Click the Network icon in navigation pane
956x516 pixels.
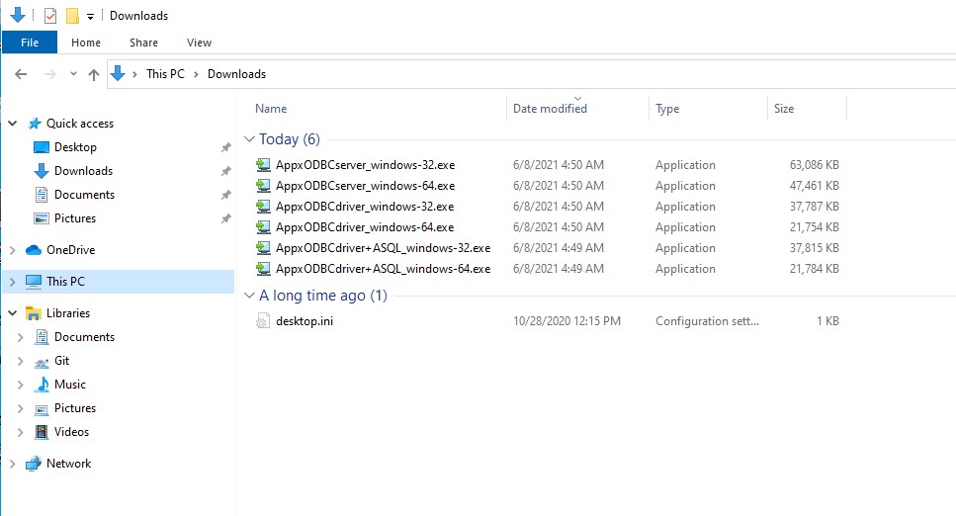(x=34, y=464)
